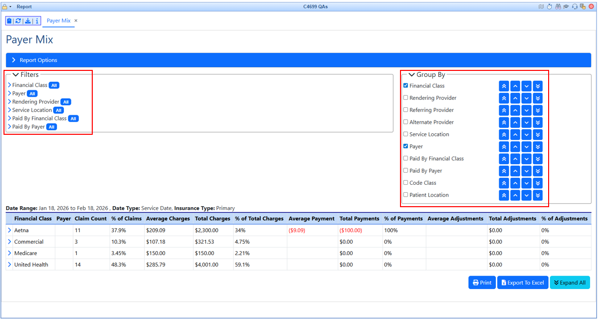The image size is (598, 321).
Task: Expand the Payer filter
Action: click(x=9, y=93)
